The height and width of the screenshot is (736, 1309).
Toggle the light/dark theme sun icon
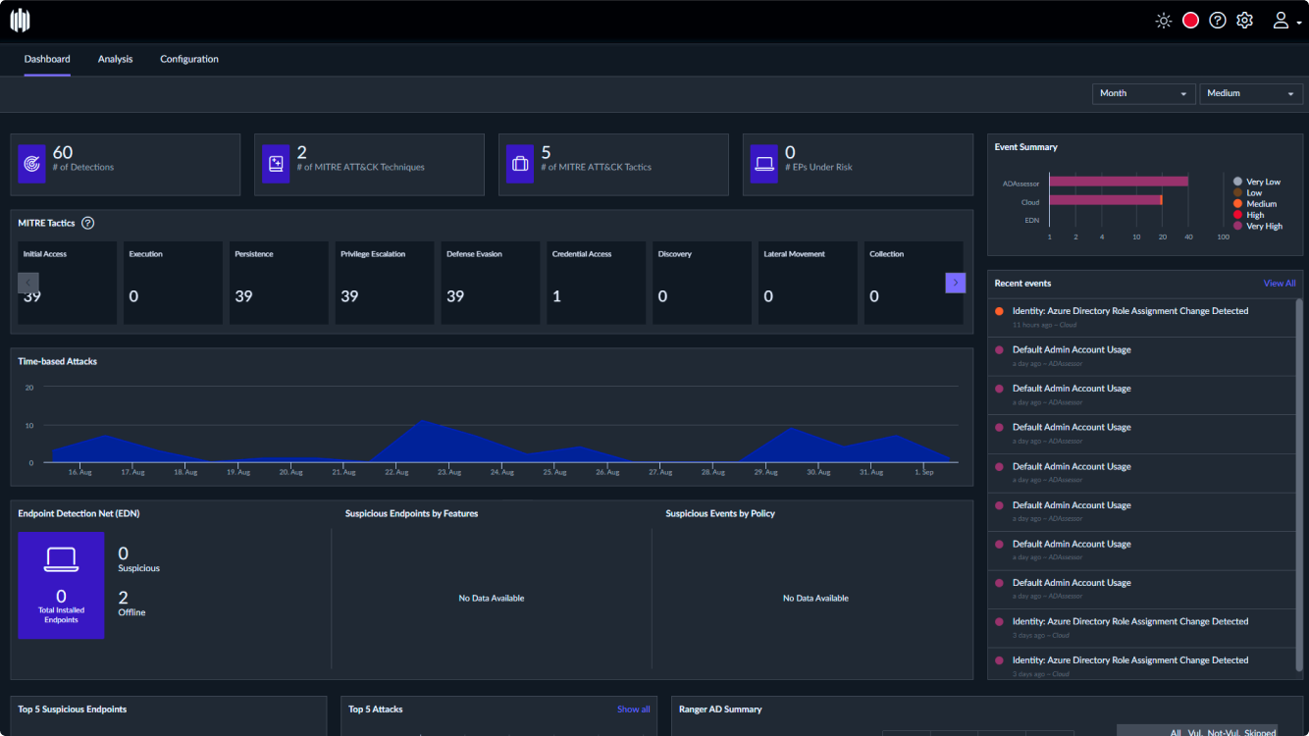(1164, 21)
